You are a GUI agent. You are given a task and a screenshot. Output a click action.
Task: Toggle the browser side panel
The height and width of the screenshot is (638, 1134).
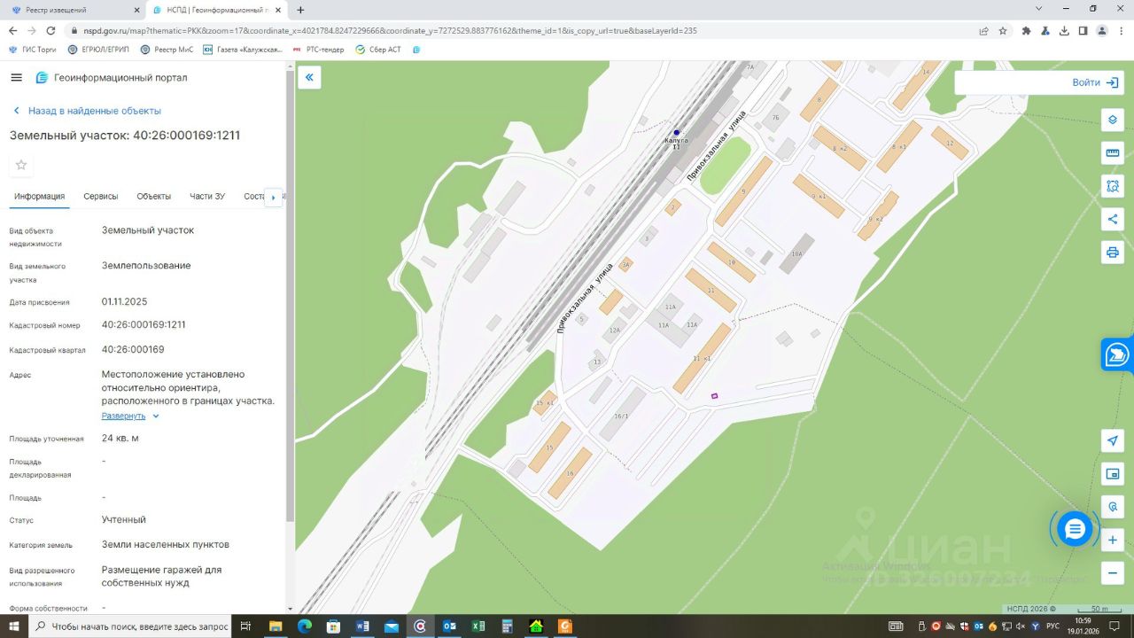(x=1083, y=30)
